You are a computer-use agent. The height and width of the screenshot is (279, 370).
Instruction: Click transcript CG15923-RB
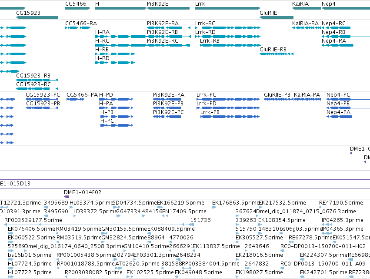click(37, 80)
